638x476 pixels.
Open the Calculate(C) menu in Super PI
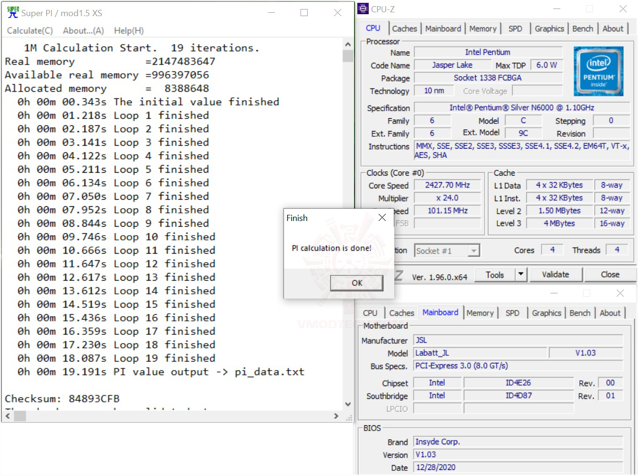coord(30,31)
